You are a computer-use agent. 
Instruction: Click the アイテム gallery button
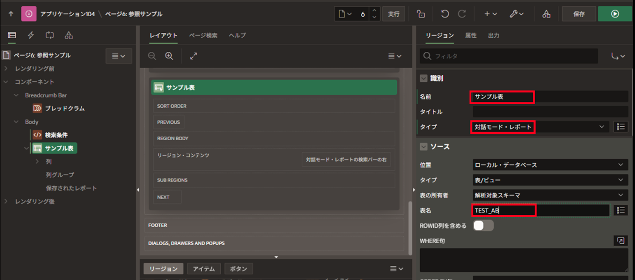click(203, 269)
